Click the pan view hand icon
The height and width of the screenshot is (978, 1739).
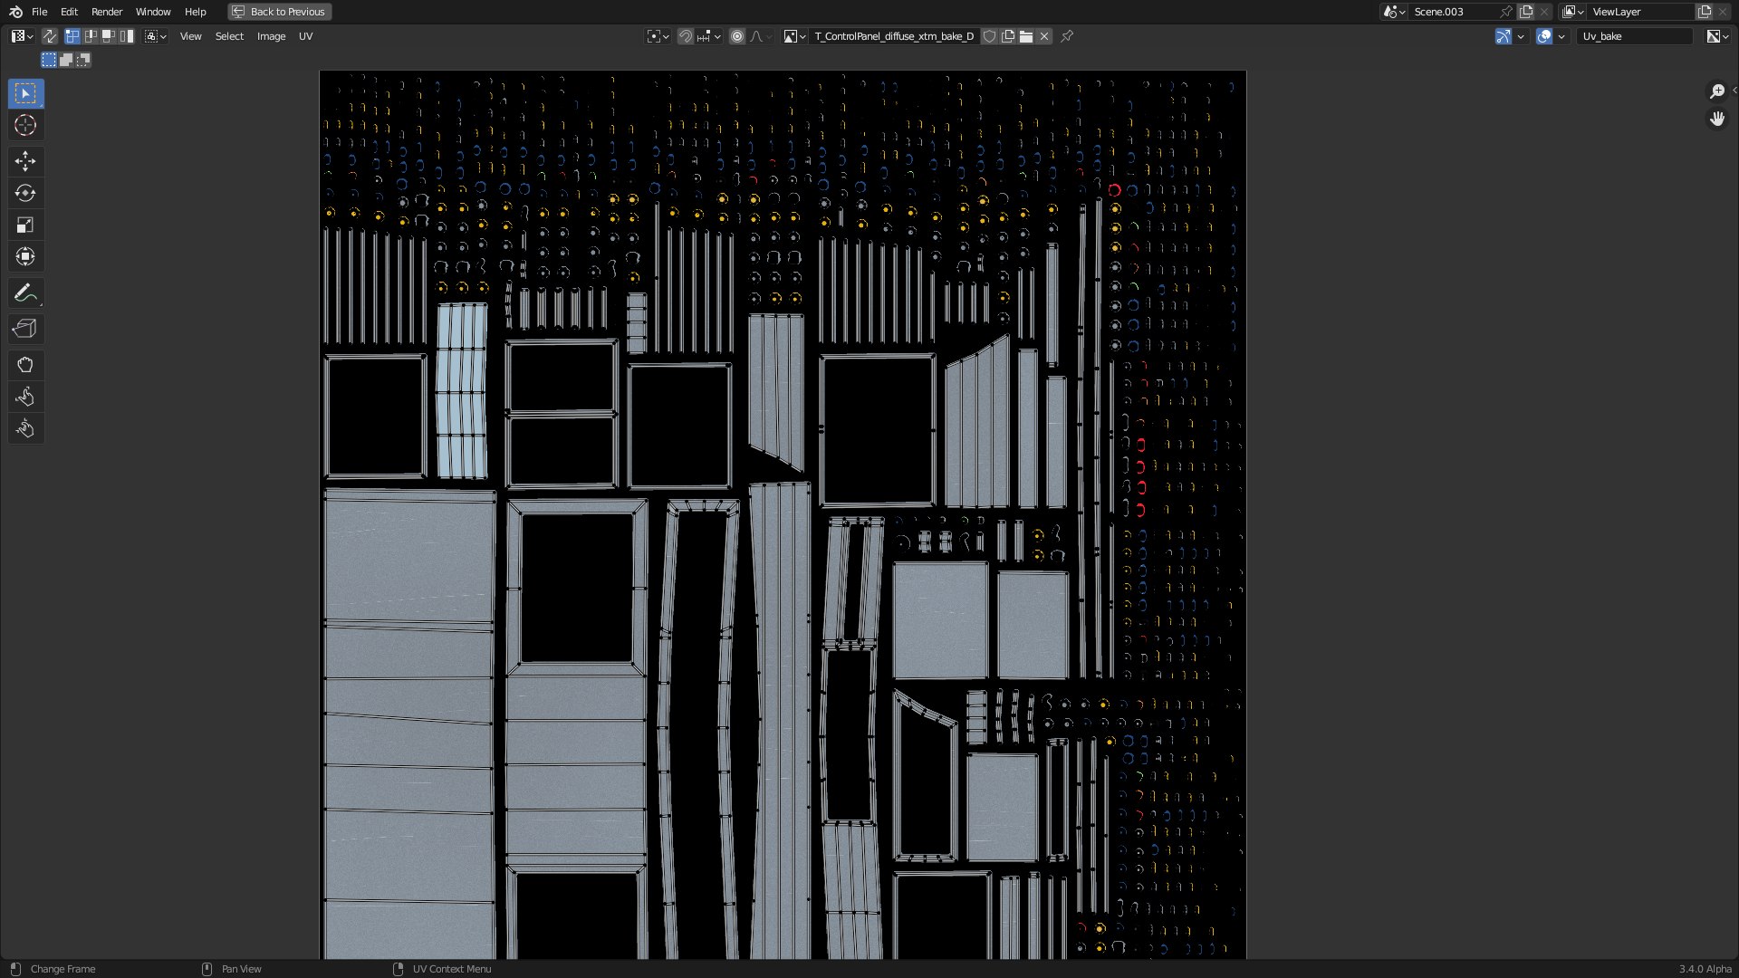point(1716,120)
